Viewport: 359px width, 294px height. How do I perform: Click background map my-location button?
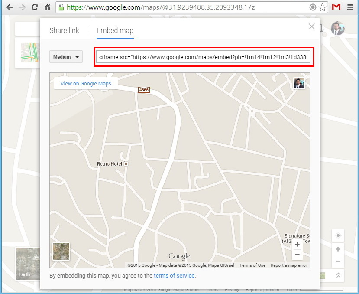(338, 235)
